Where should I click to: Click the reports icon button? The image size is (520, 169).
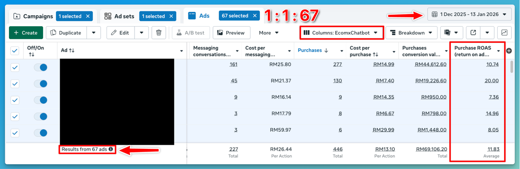coord(452,33)
